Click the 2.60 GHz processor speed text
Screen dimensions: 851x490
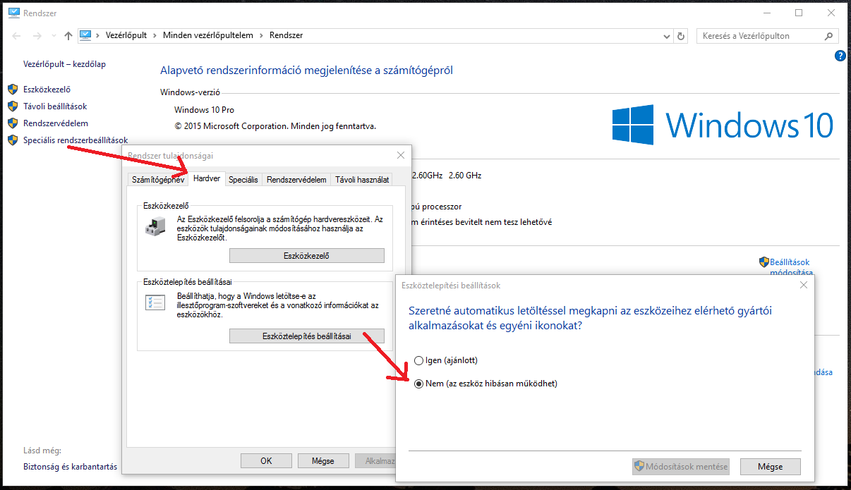[x=464, y=176]
